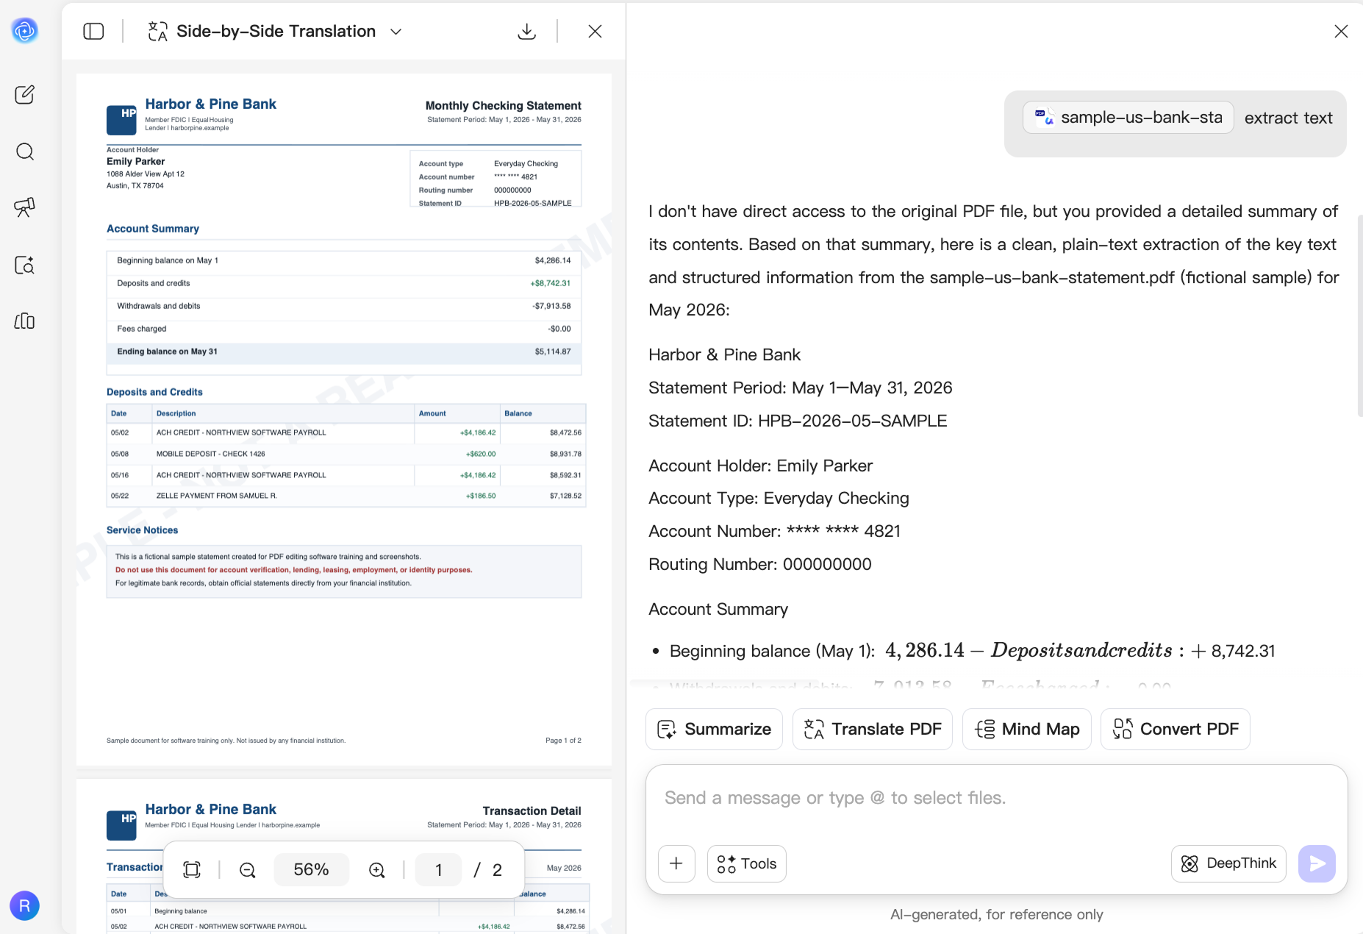
Task: Click 'ZELLE PAYMENT FROM SAMUEL R.' row
Action: point(346,496)
